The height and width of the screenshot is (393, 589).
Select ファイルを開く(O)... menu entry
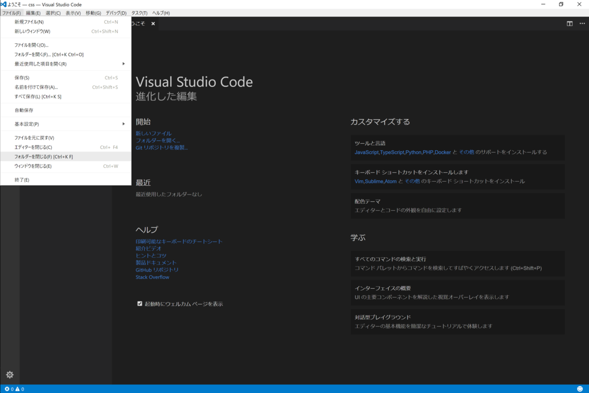[66, 45]
